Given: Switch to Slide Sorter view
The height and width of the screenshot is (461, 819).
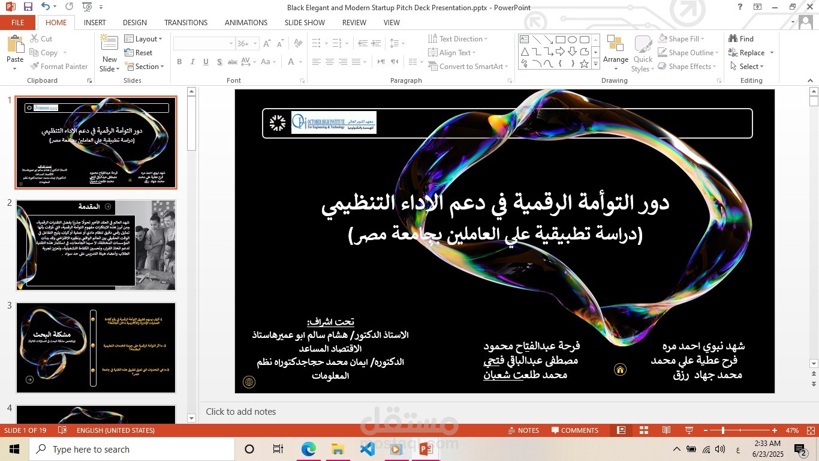Looking at the screenshot, I should tap(644, 430).
